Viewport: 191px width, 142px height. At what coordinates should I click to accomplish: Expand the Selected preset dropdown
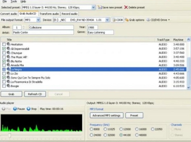point(93,8)
